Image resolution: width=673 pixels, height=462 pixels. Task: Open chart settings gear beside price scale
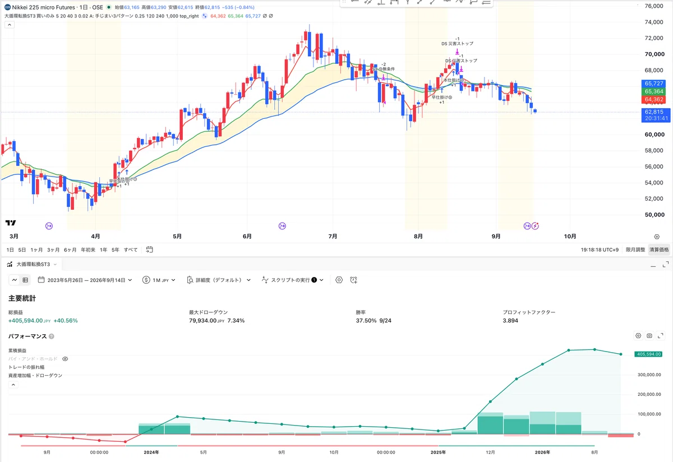click(656, 237)
